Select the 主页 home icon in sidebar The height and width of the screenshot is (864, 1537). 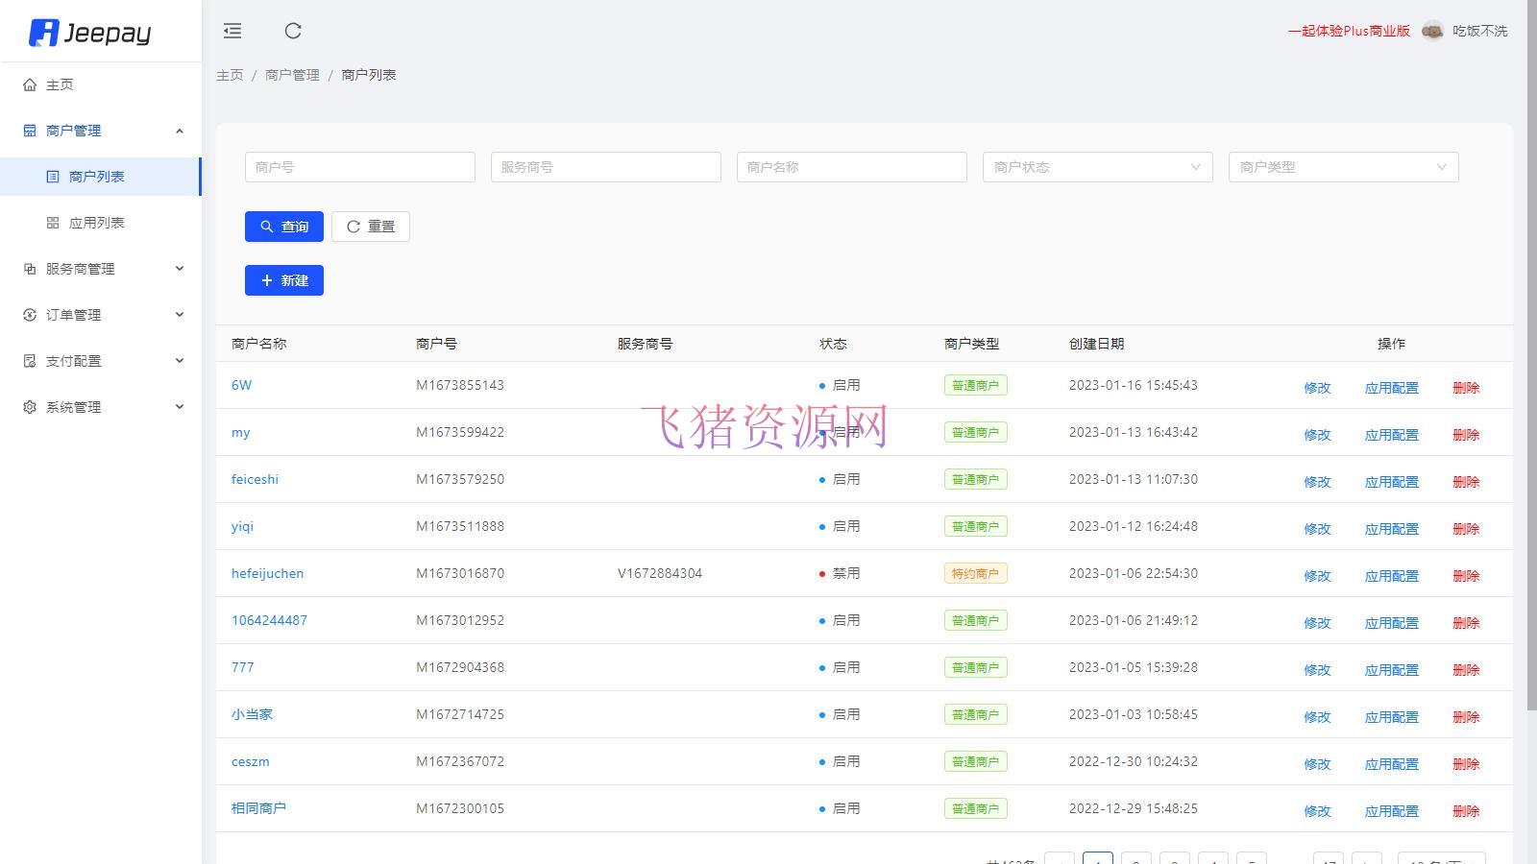pos(29,84)
